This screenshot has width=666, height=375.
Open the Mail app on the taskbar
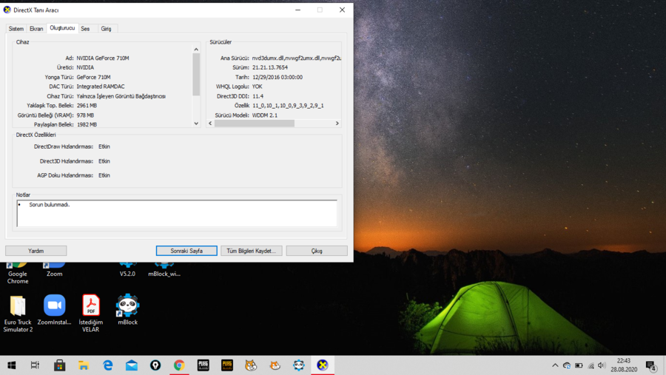pyautogui.click(x=131, y=365)
